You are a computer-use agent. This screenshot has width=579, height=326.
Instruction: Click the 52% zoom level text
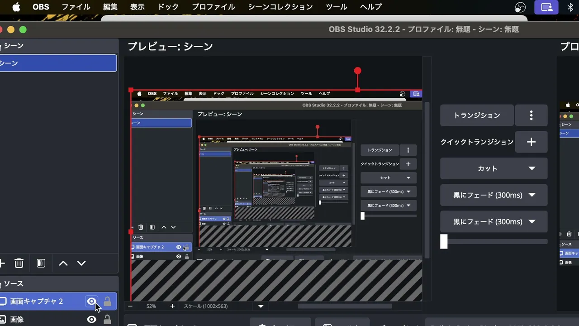click(151, 306)
